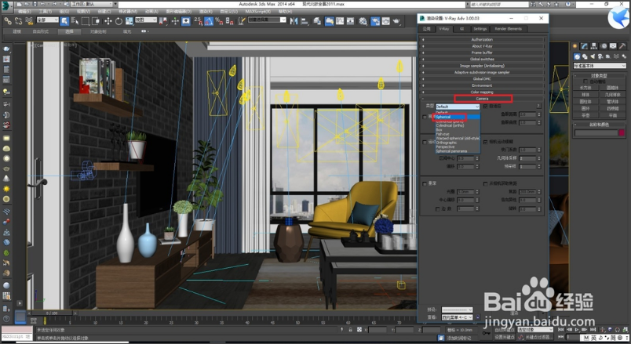Click the time slider 0 / 100
The image size is (631, 344).
point(52,313)
